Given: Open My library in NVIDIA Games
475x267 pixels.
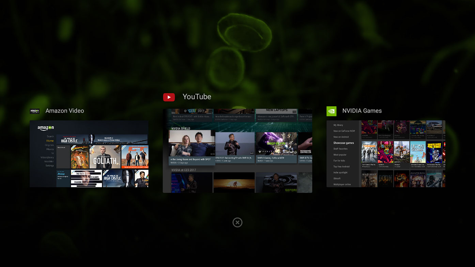Looking at the screenshot, I should pyautogui.click(x=338, y=125).
